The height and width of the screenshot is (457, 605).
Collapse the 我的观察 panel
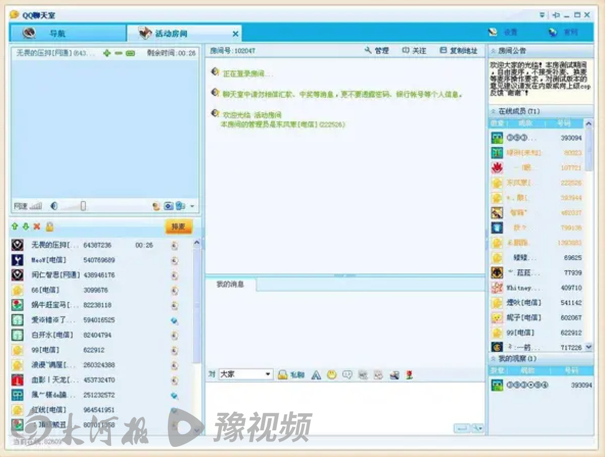pos(493,359)
